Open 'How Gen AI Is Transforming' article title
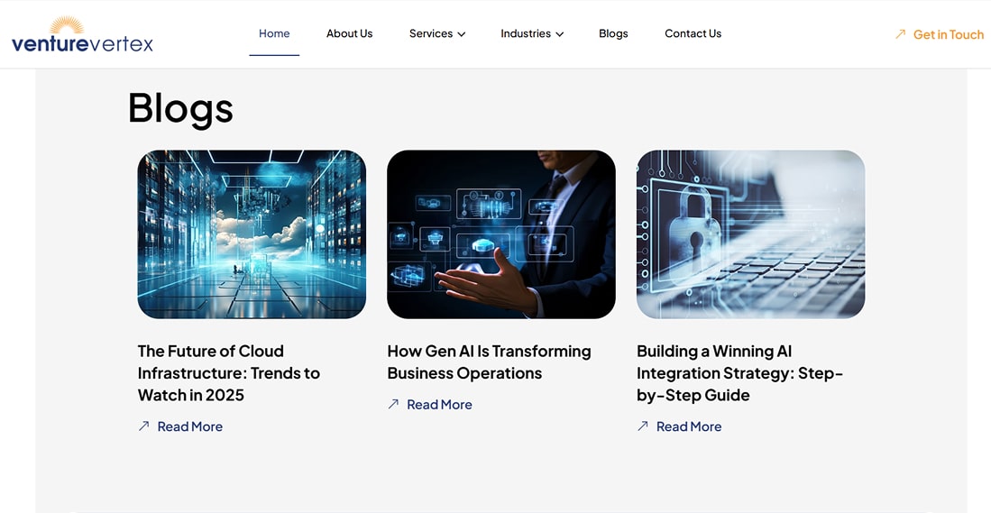Screen dimensions: 991x513 coord(489,362)
